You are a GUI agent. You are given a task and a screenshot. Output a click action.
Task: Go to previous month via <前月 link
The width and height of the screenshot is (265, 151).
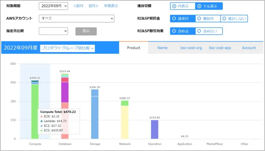tap(78, 6)
